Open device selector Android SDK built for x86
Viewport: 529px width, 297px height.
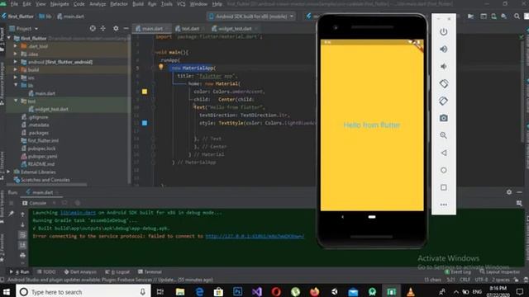pyautogui.click(x=251, y=16)
